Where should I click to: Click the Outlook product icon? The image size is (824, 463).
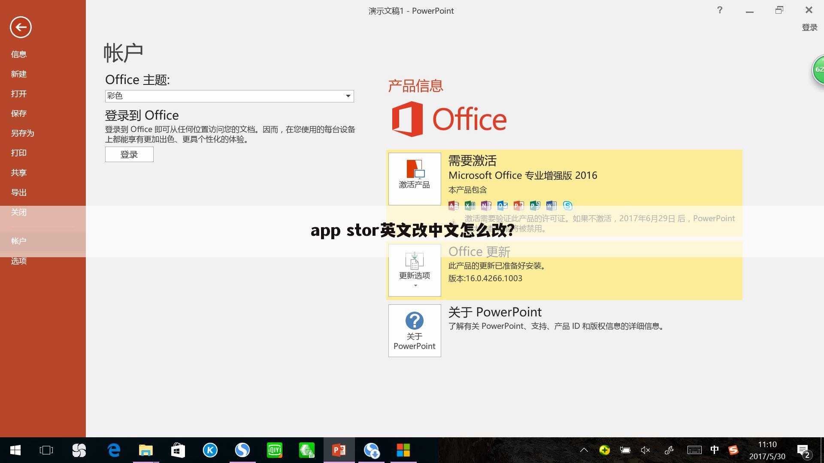[503, 206]
